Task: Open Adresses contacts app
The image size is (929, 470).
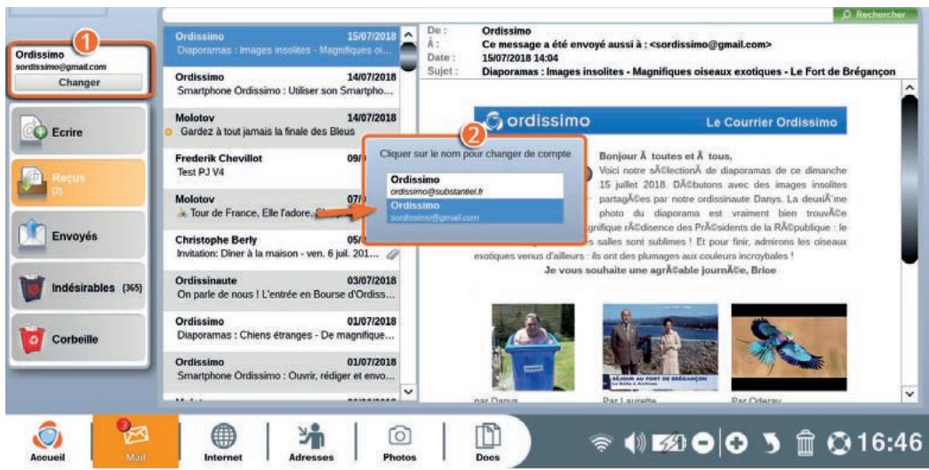Action: coord(311,442)
